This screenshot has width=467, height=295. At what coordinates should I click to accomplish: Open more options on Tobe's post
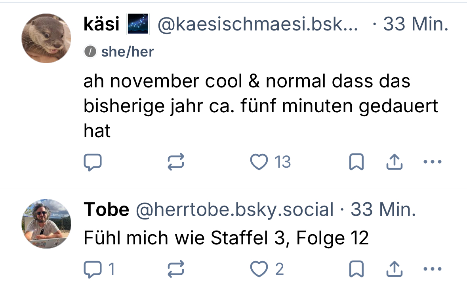pyautogui.click(x=432, y=269)
